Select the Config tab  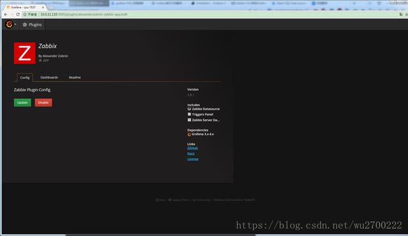(25, 78)
